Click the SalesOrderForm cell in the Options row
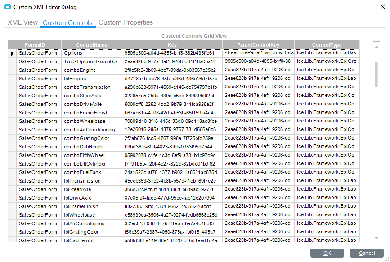 point(39,53)
